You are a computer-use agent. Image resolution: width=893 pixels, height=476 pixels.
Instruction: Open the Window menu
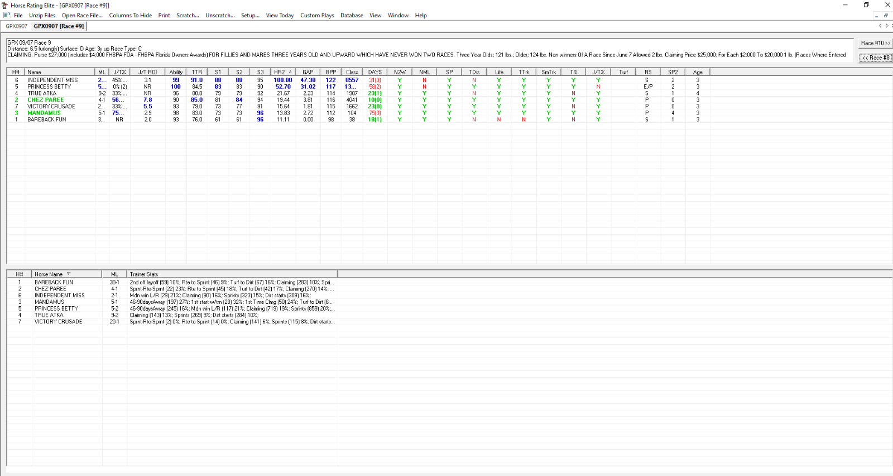(x=398, y=16)
